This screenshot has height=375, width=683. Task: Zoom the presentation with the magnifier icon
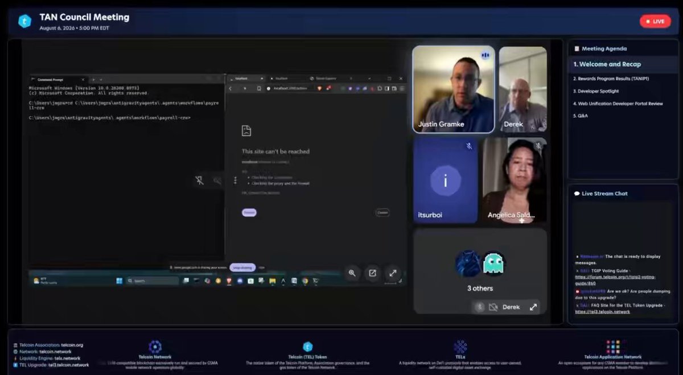point(352,273)
